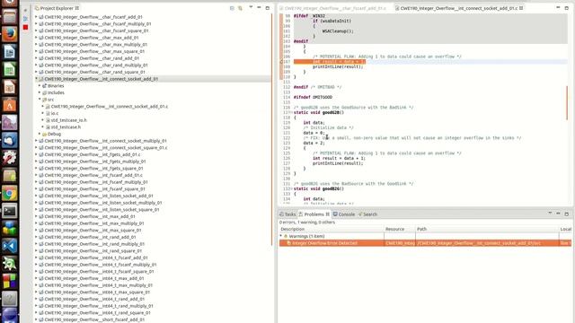Click the '#ifndef OMITGOOD' line in the editor
575x323 pixels.
[313, 97]
